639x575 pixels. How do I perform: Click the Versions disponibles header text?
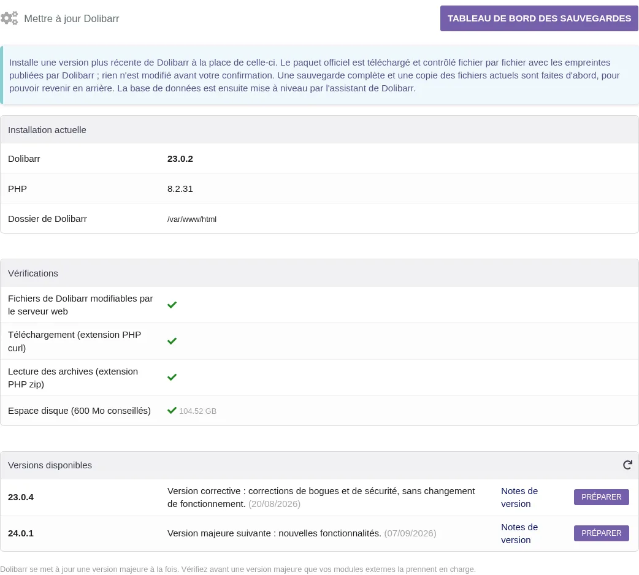coord(50,465)
